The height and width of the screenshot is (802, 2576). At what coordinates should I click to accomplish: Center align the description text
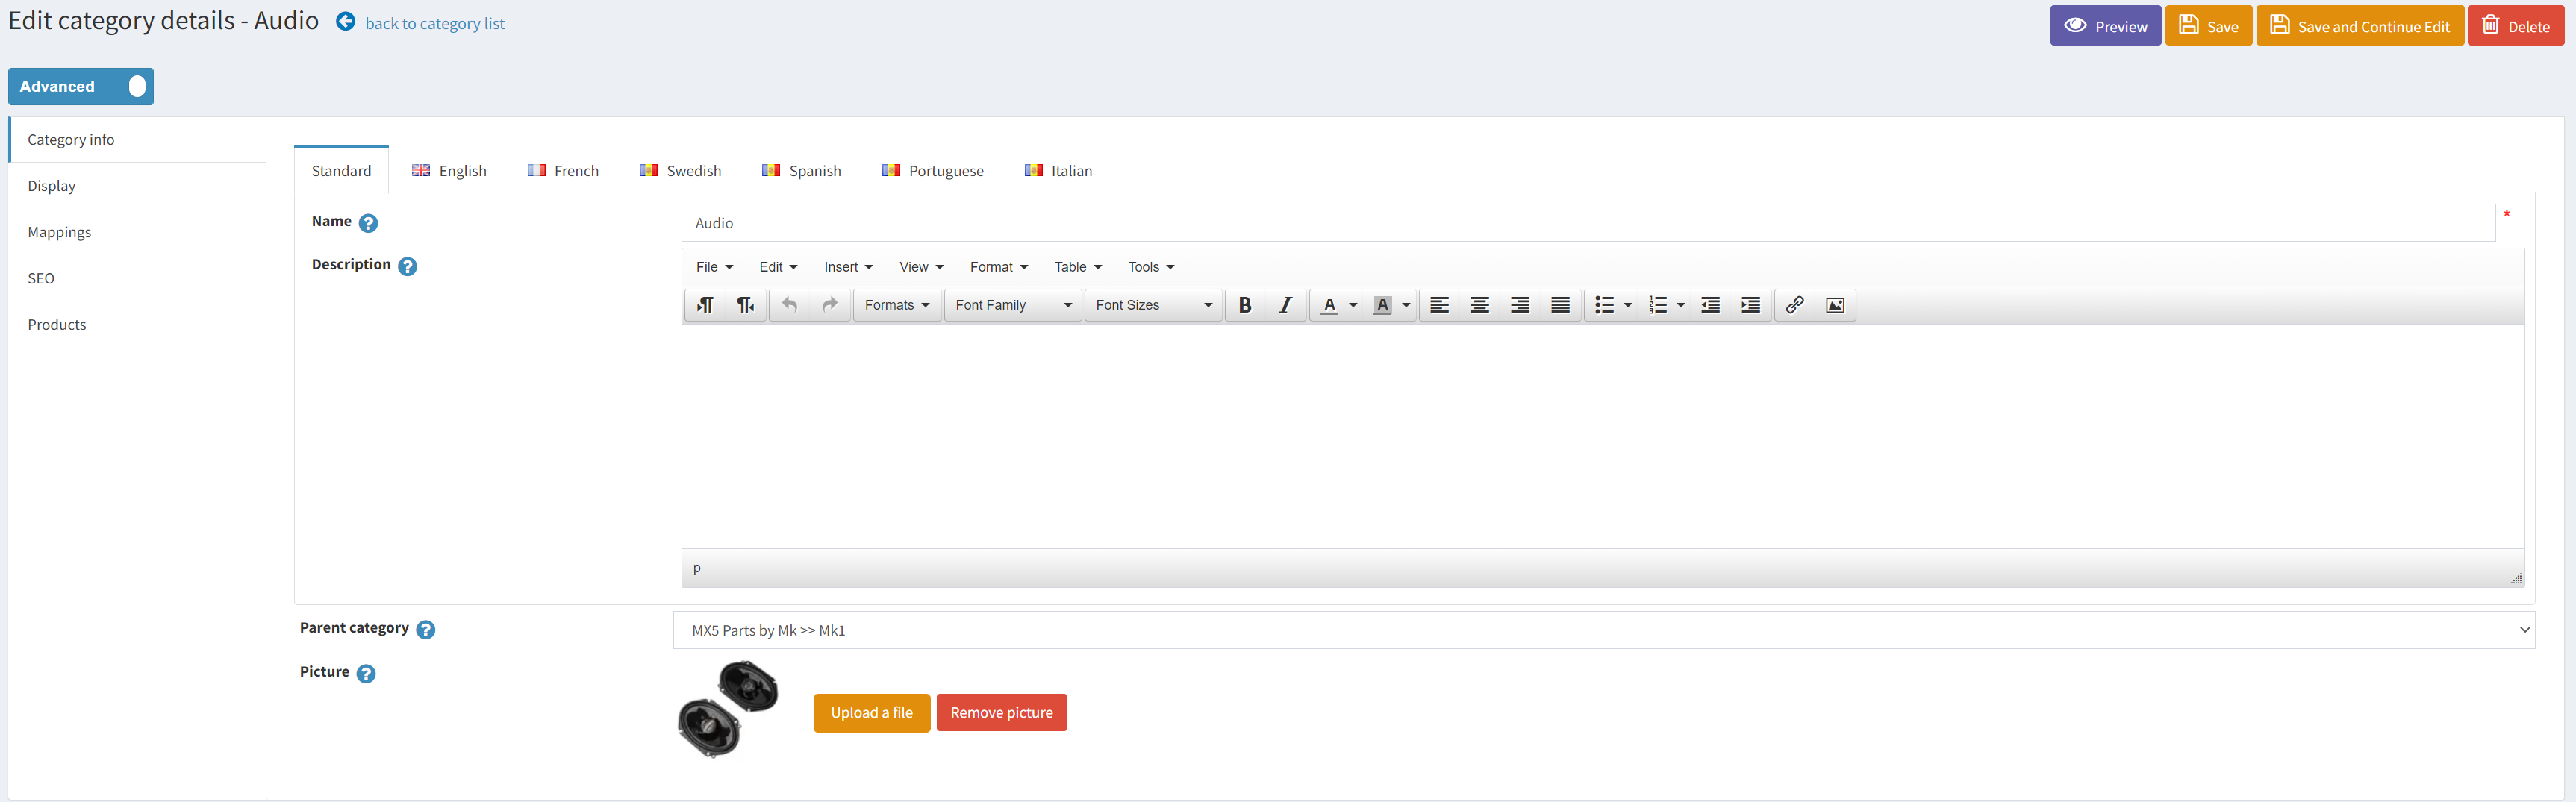coord(1479,305)
